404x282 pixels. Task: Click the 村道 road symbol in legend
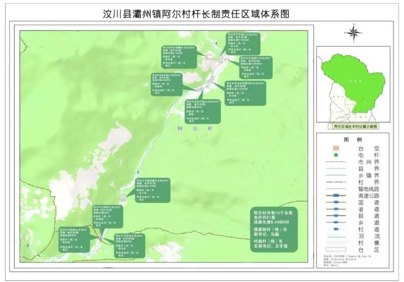coord(336,229)
